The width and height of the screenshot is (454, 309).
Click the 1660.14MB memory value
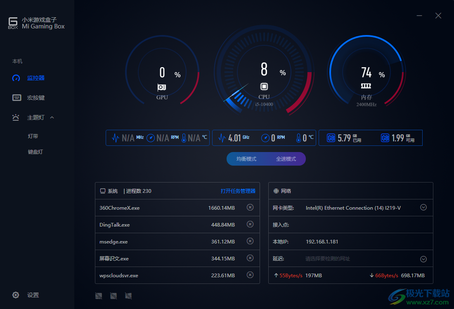coord(222,208)
